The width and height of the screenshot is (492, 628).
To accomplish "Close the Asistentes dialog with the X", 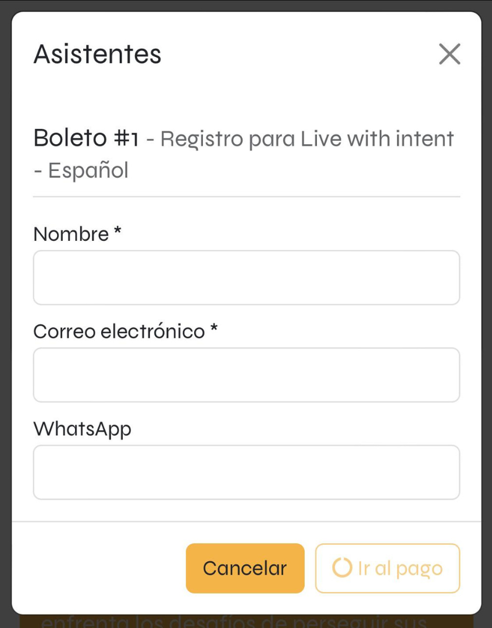I will (450, 54).
